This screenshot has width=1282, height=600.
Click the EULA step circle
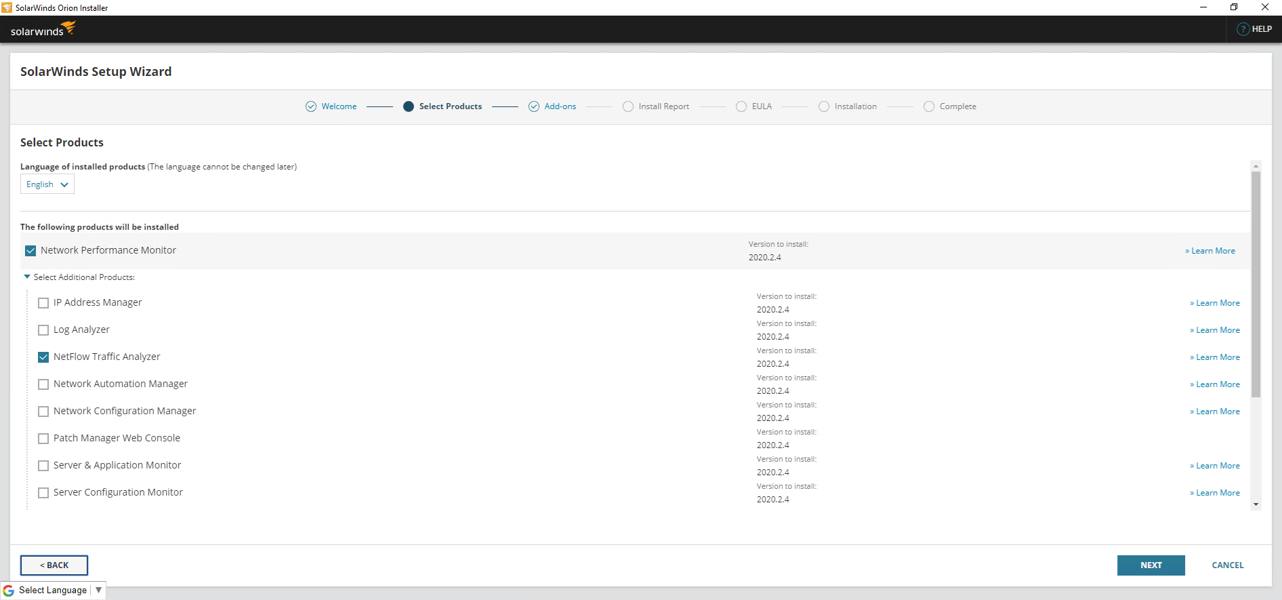pyautogui.click(x=741, y=106)
